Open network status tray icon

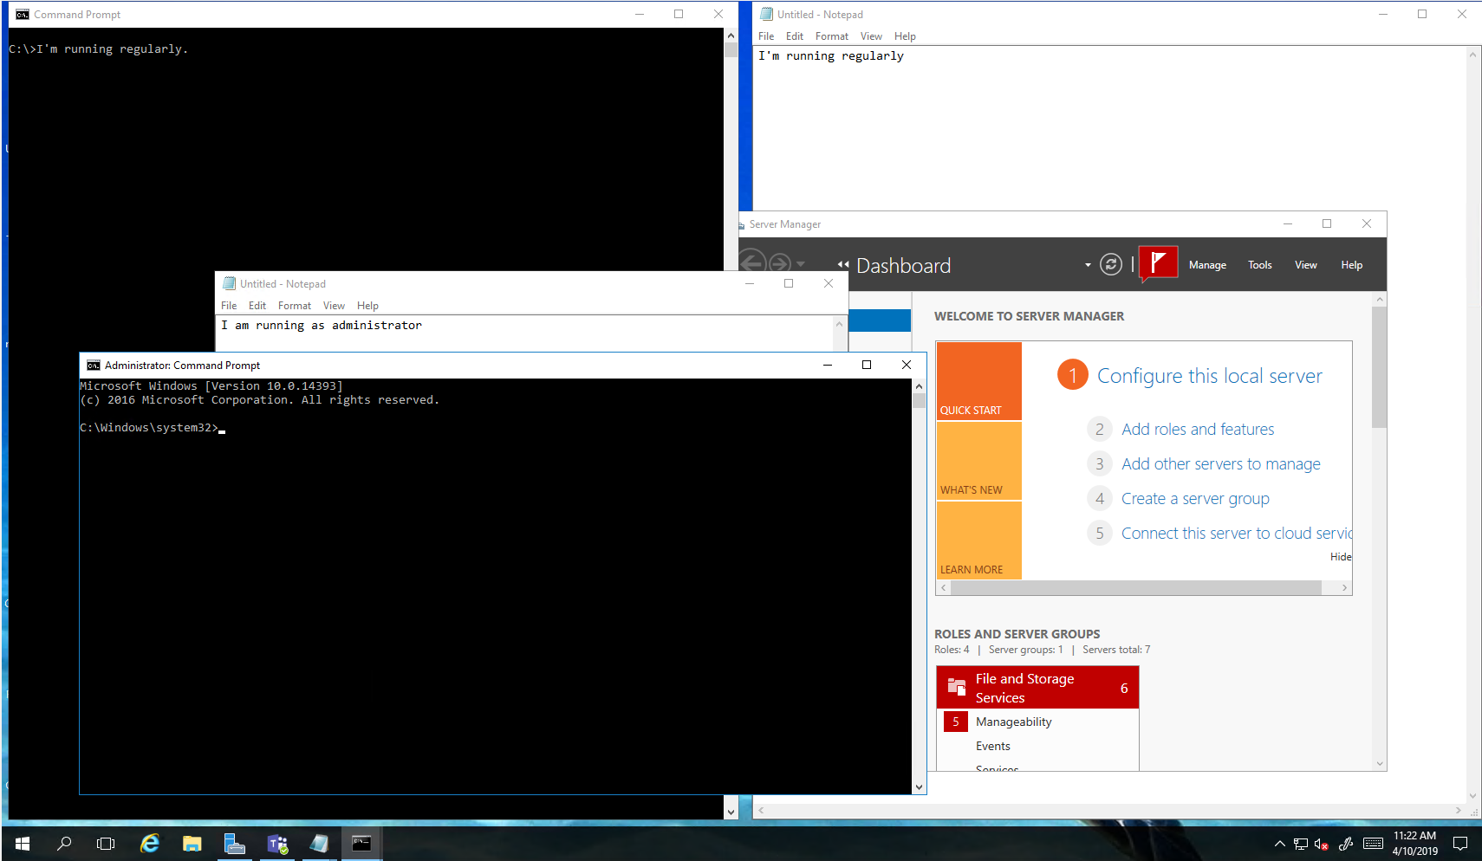click(x=1300, y=844)
